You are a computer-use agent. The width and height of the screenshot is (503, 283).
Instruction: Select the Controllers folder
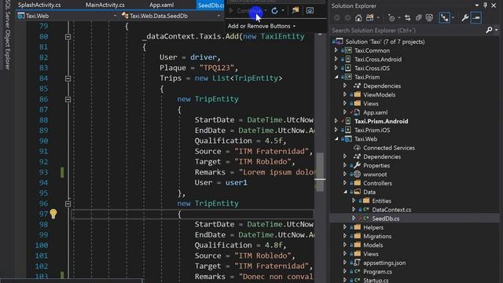[x=377, y=183]
